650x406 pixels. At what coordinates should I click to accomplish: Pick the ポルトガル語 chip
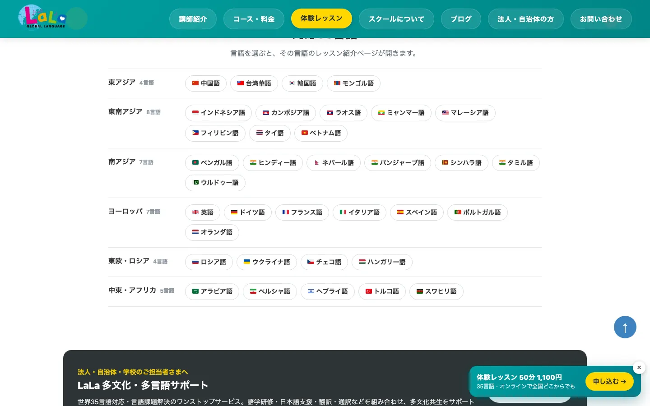[x=478, y=212]
